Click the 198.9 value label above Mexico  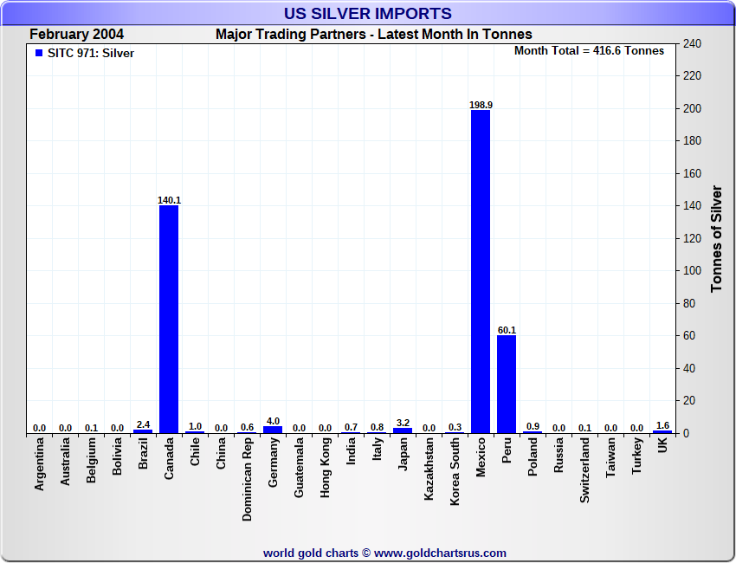[x=481, y=105]
